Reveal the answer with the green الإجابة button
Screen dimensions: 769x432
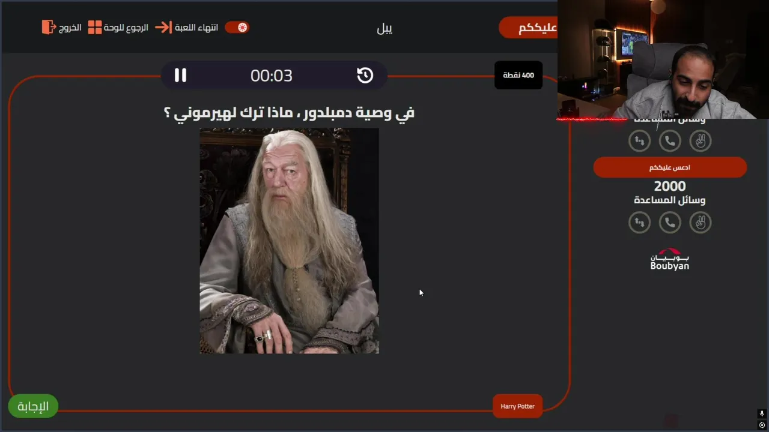pyautogui.click(x=33, y=406)
